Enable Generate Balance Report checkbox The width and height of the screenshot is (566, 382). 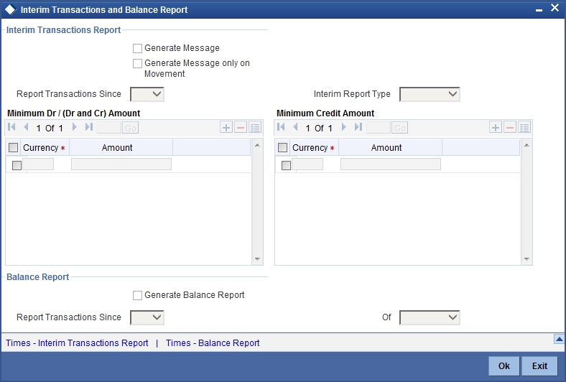click(137, 295)
